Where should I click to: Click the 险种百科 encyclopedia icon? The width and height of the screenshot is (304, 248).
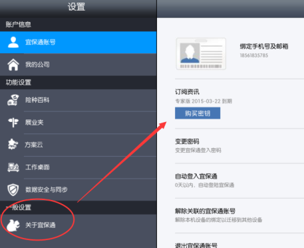[x=13, y=100]
